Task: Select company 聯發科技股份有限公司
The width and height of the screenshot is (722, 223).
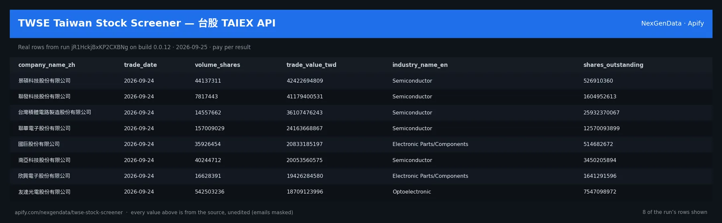Action: [44, 97]
